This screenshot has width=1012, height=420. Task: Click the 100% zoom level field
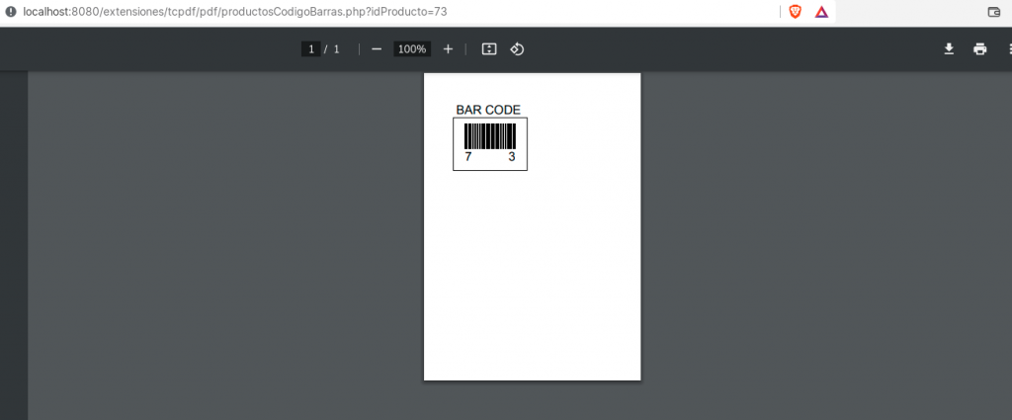(411, 49)
